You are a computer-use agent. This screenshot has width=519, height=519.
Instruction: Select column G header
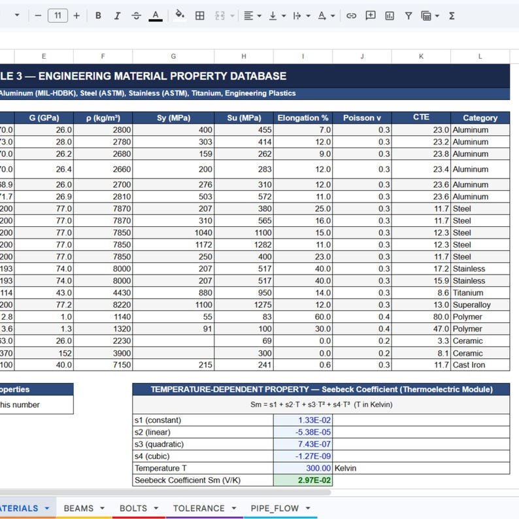[173, 56]
